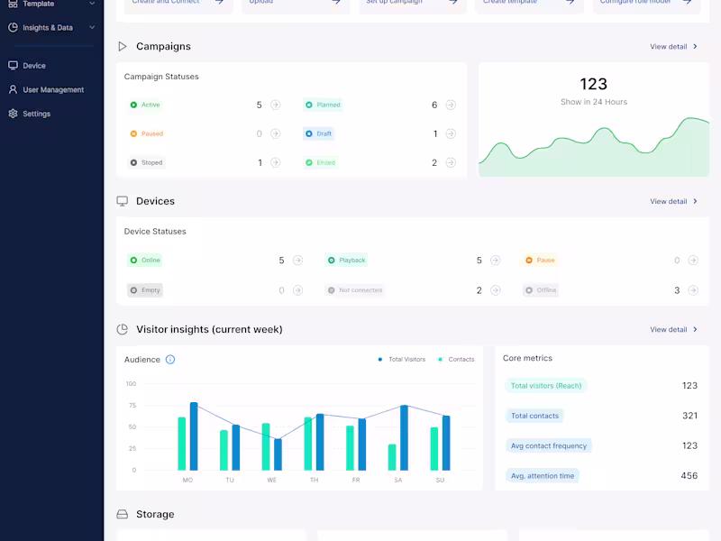The image size is (721, 541).
Task: Click the info icon next to Audience
Action: point(169,359)
